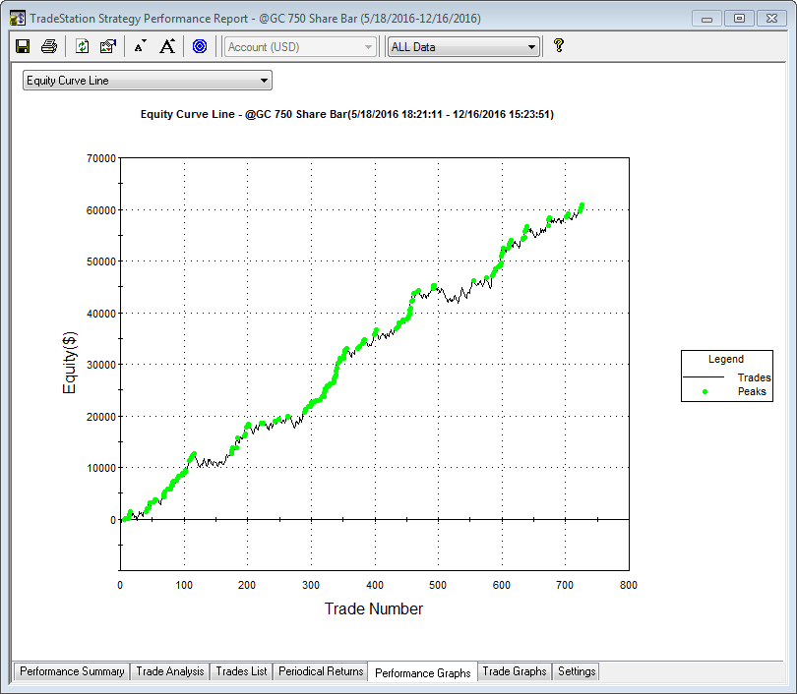Viewport: 797px width, 694px height.
Task: Click the green Peaks legend marker
Action: click(705, 391)
